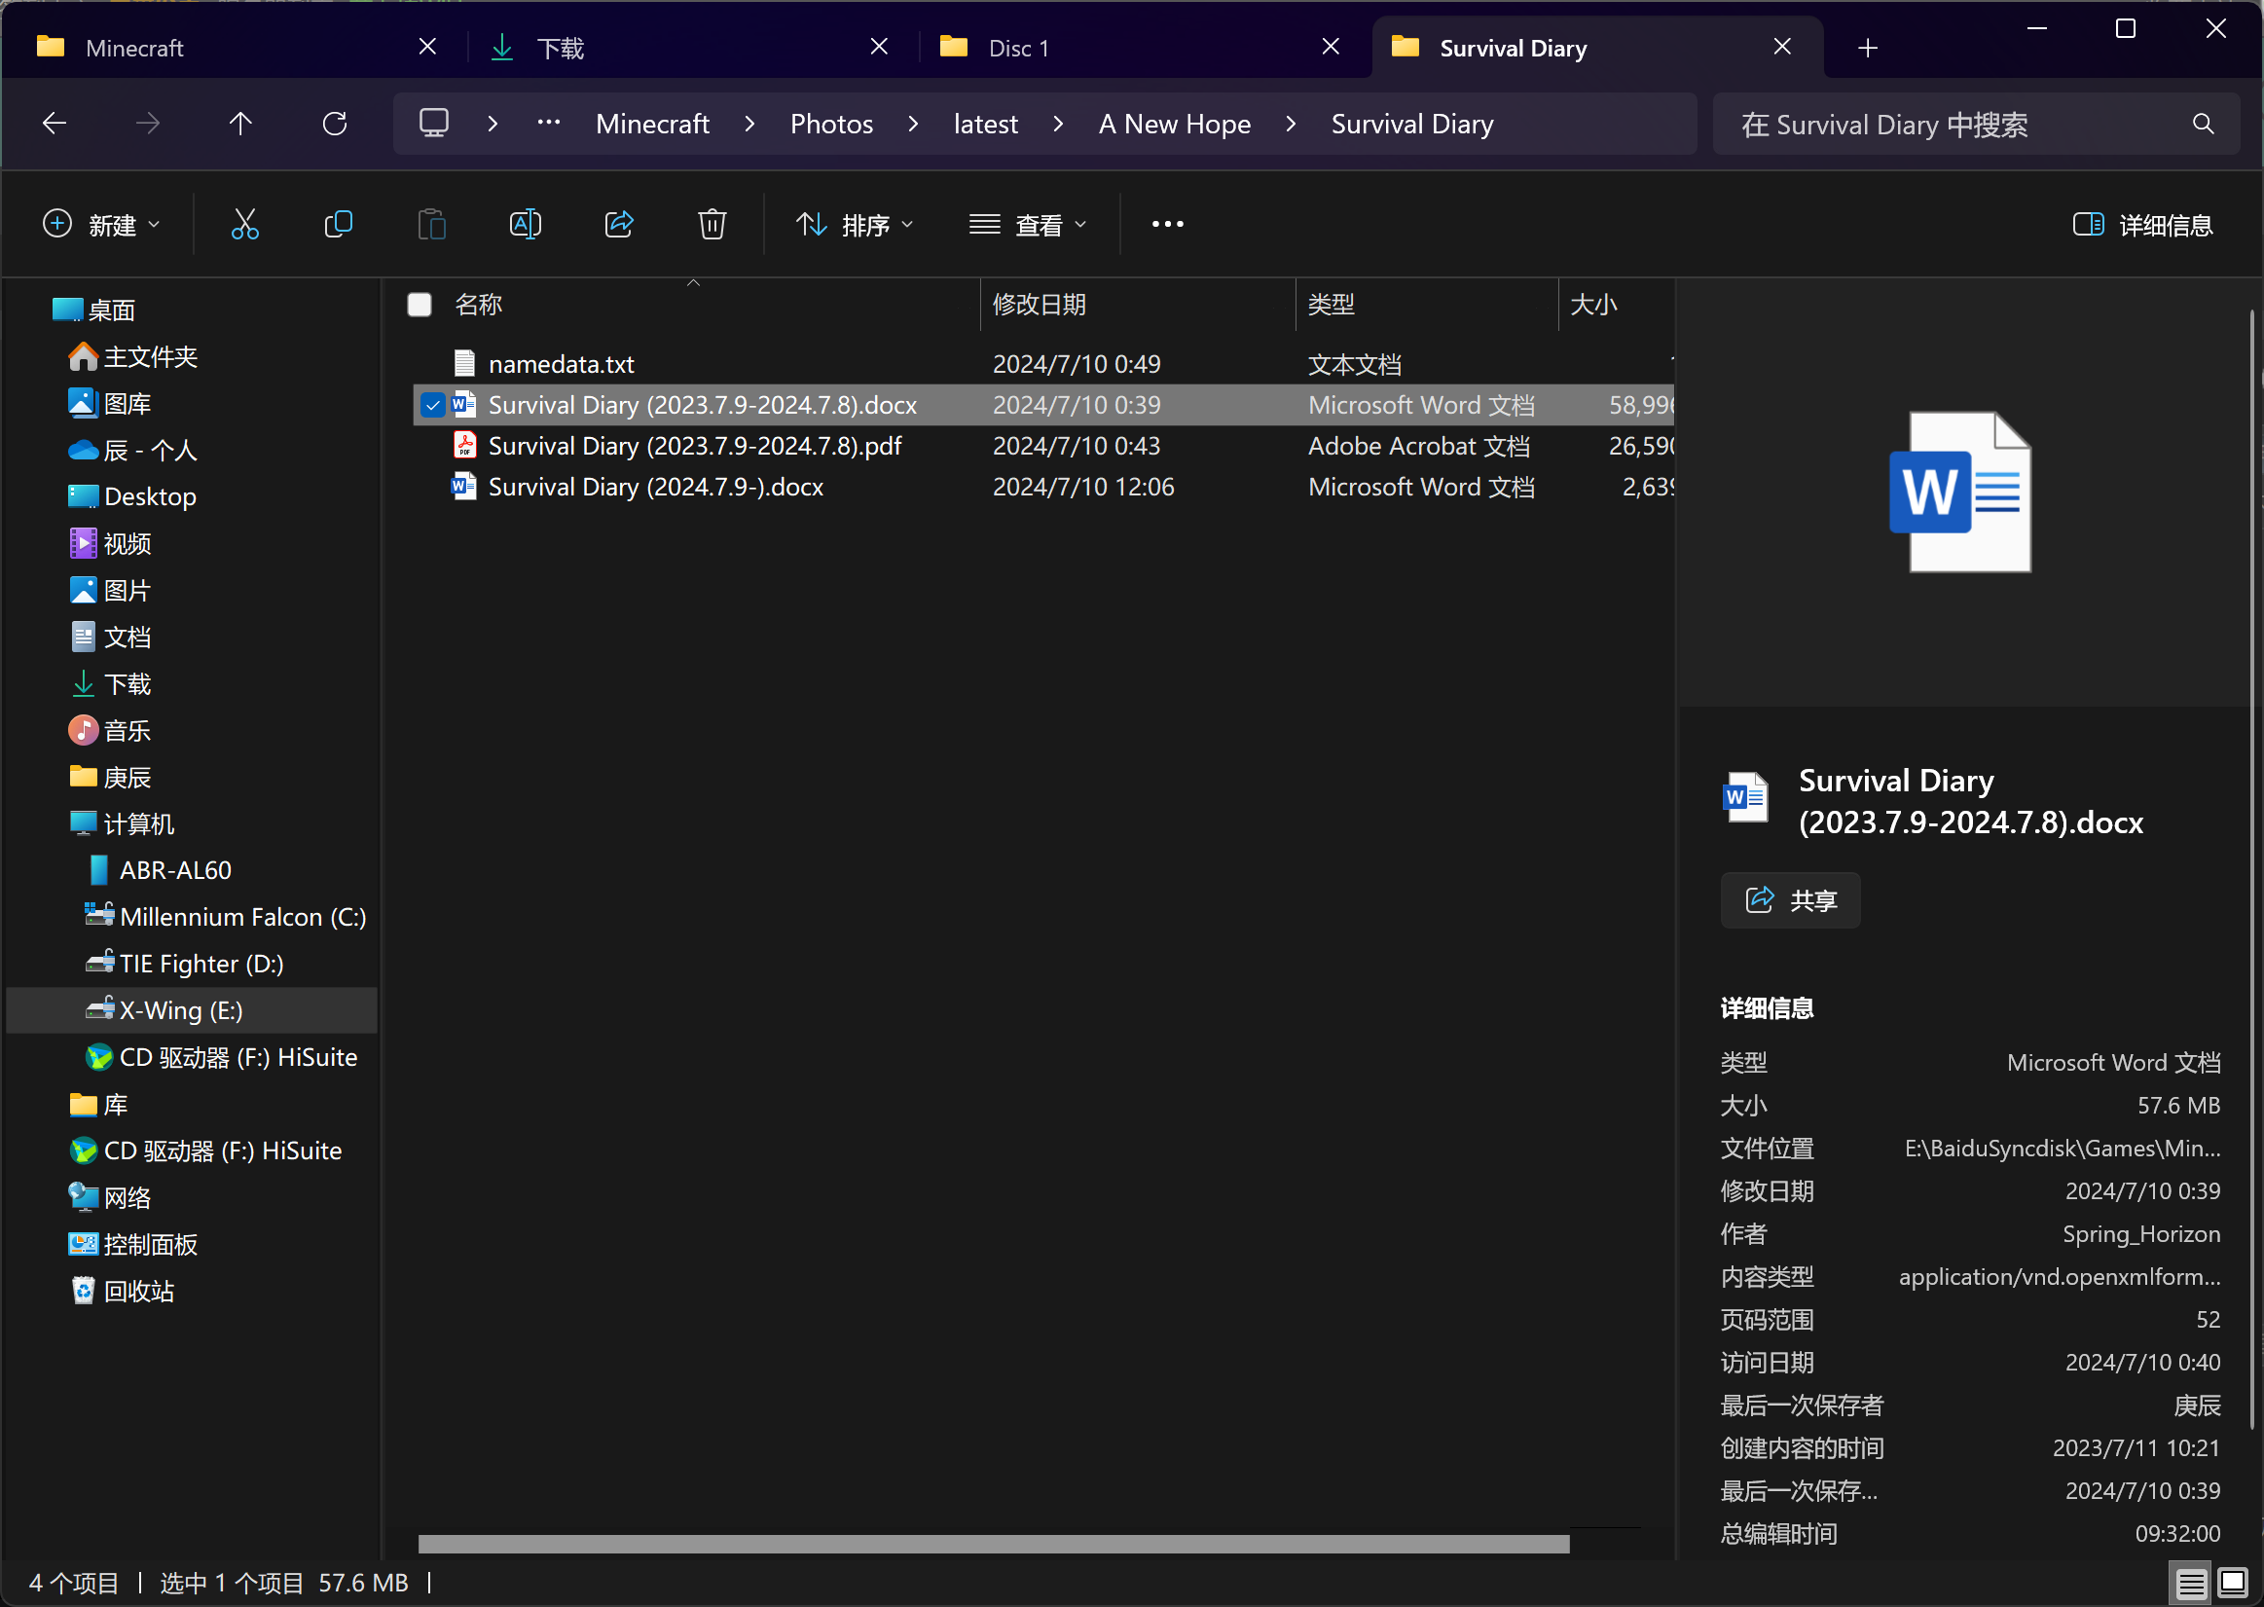Click the Cut scissors icon
This screenshot has width=2264, height=1607.
click(x=244, y=225)
